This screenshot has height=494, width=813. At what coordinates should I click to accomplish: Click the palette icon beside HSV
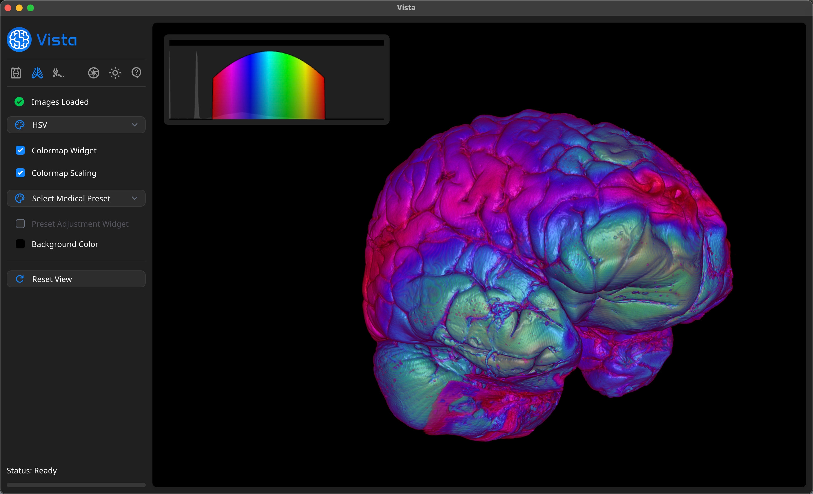tap(20, 125)
